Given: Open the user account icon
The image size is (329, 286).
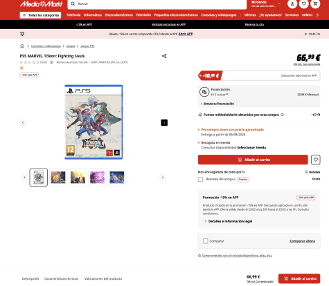Looking at the screenshot, I should click(x=292, y=4).
